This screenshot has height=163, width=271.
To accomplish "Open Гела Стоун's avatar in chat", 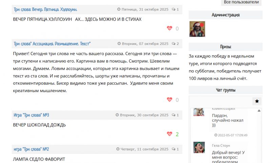I will pyautogui.click(x=199, y=147).
